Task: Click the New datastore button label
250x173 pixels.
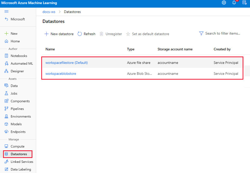Action: (x=62, y=34)
